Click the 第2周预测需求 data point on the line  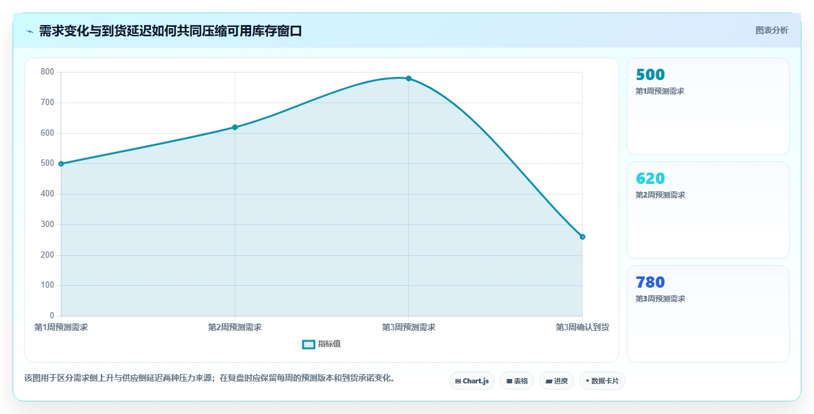(235, 127)
